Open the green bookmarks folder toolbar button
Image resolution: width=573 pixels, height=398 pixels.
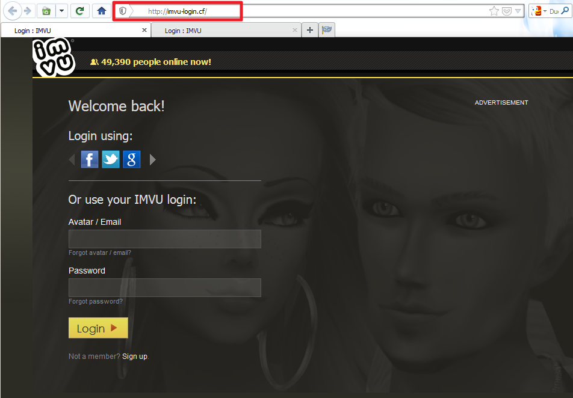46,11
